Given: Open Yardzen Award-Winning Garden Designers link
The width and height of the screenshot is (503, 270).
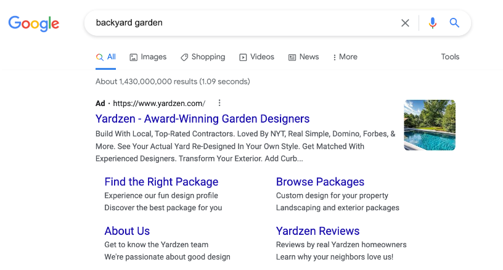Looking at the screenshot, I should pyautogui.click(x=202, y=118).
